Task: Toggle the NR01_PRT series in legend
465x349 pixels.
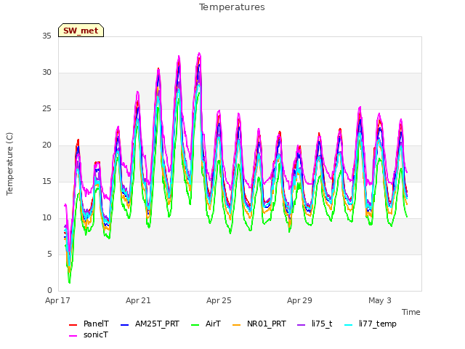Action: pyautogui.click(x=259, y=324)
